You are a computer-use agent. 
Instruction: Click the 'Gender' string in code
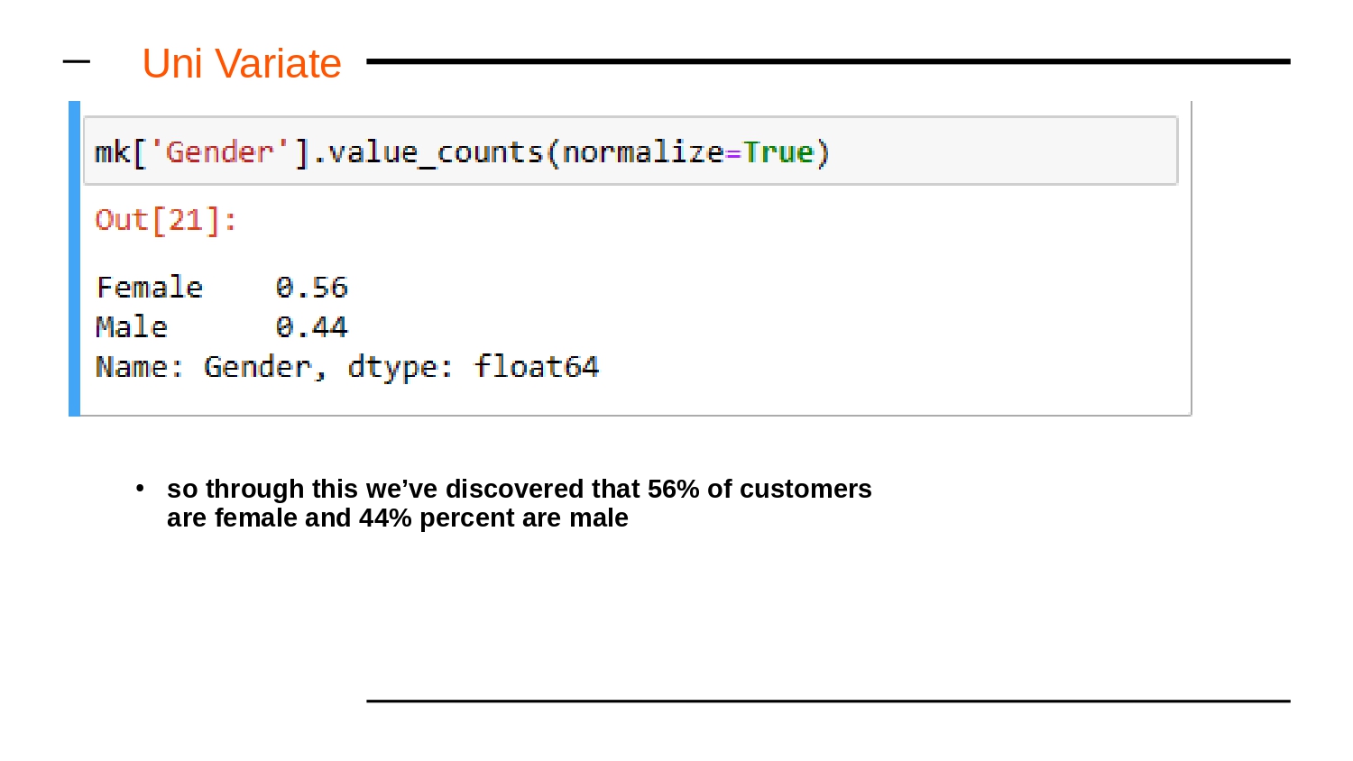click(x=219, y=151)
